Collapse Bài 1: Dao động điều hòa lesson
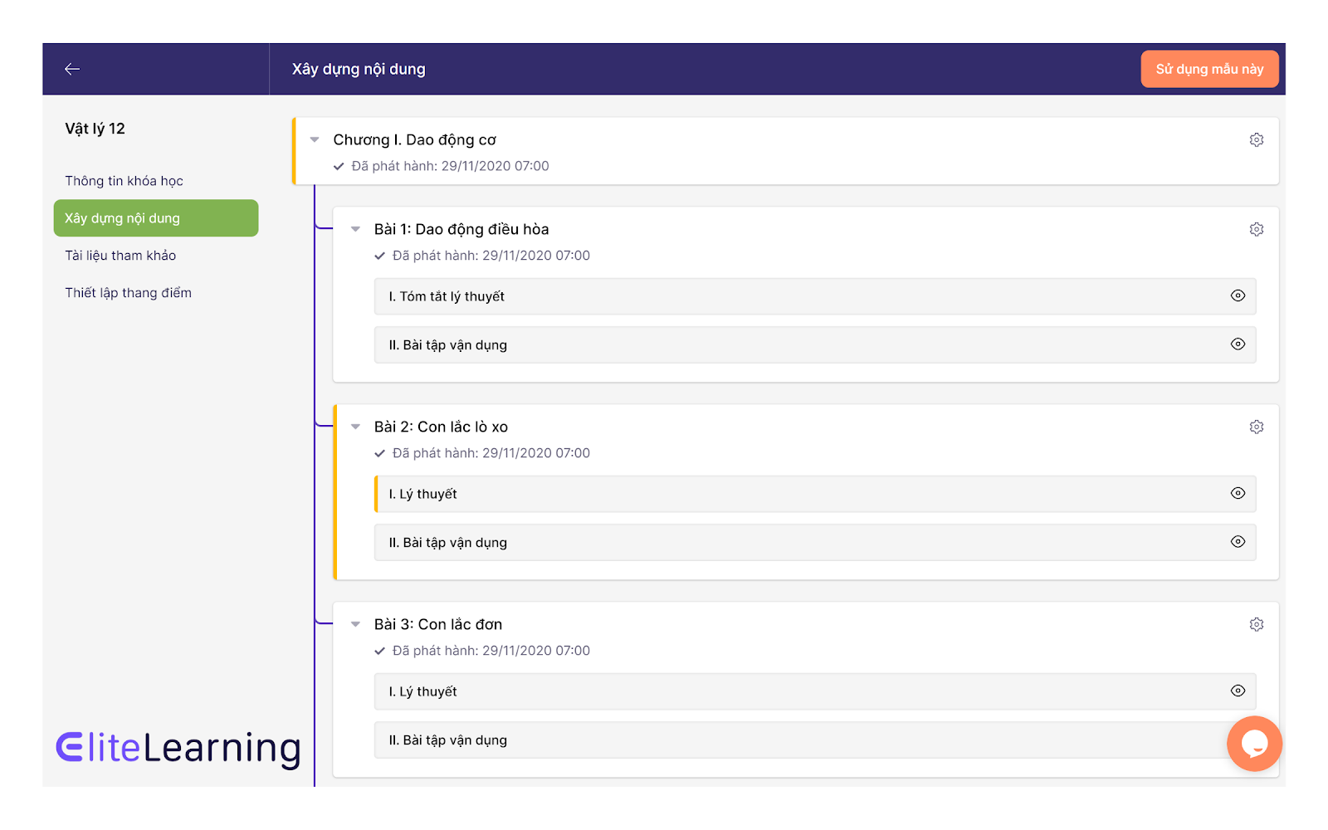Screen dimensions: 1328x830 (355, 229)
